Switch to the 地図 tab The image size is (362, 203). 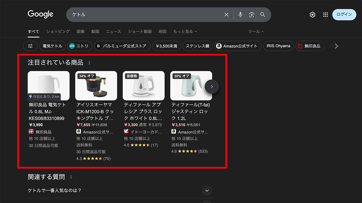pos(162,32)
